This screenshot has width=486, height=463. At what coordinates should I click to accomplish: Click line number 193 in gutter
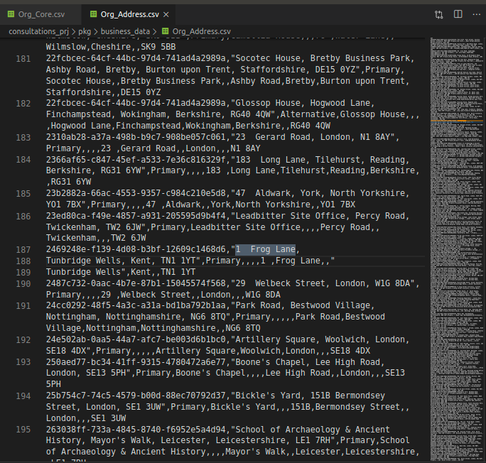tap(23, 361)
